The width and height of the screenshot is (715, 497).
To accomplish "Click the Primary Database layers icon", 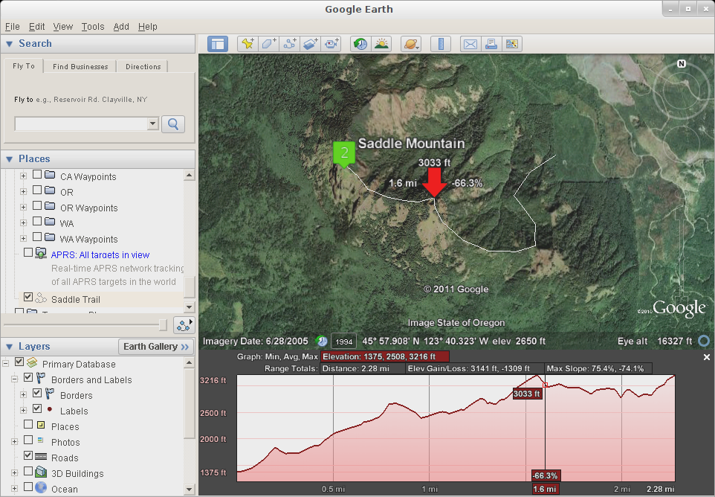I will 32,363.
